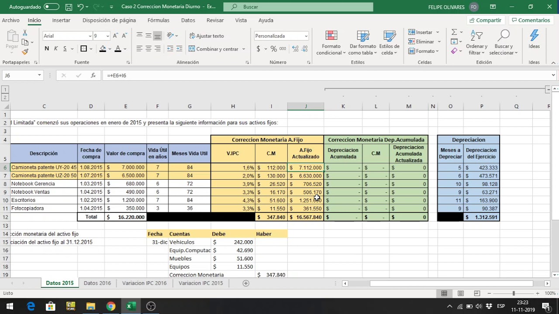
Task: Collapse the outline group minus button
Action: [x=548, y=89]
